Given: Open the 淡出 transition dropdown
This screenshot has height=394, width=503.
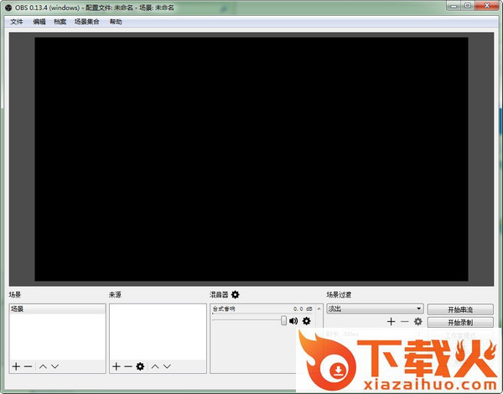Looking at the screenshot, I should tap(375, 308).
